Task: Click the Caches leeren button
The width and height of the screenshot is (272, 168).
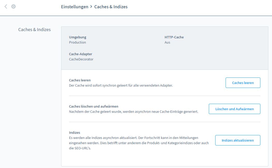Action: coord(243,83)
